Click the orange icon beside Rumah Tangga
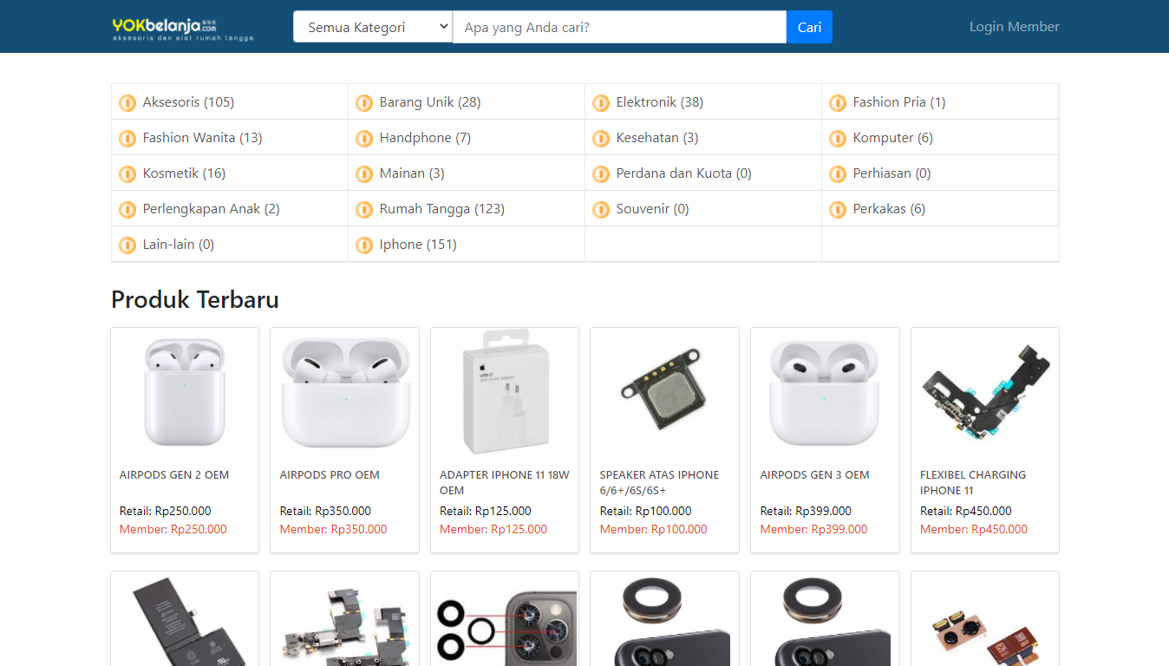This screenshot has width=1169, height=666. click(364, 210)
